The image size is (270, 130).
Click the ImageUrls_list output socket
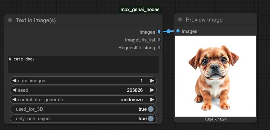(159, 40)
